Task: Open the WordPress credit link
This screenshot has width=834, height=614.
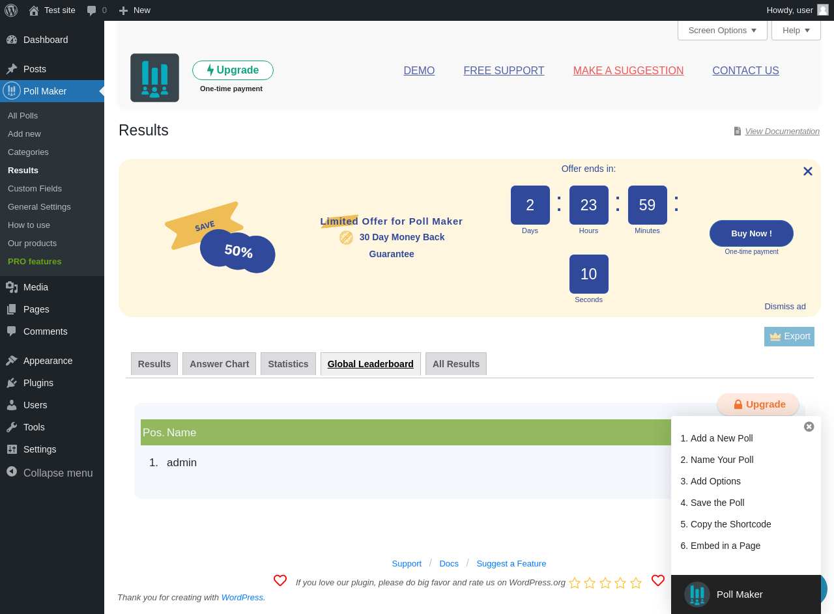Action: (x=242, y=598)
